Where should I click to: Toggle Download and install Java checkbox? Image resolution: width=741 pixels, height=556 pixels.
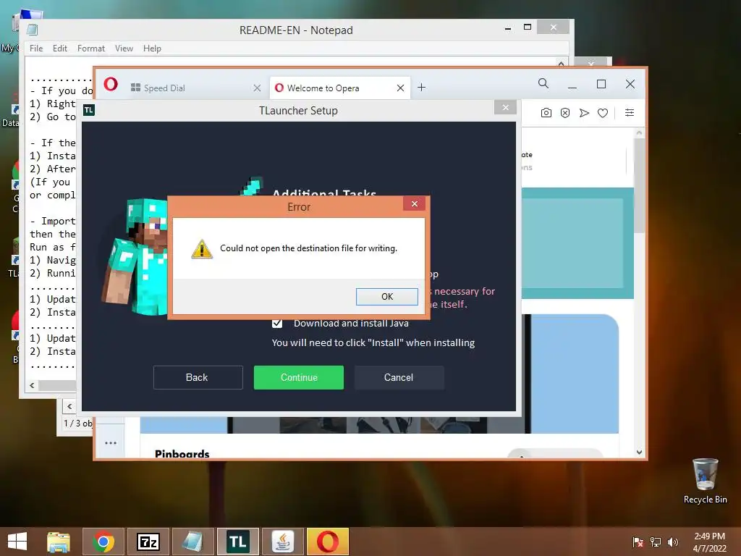tap(277, 324)
